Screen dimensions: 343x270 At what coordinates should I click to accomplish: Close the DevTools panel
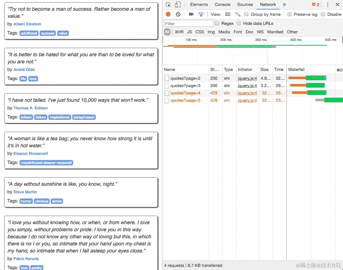(337, 5)
